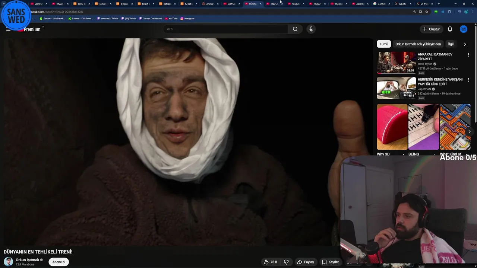Viewport: 477px width, 268px height.
Task: Click the YouTube Premium logo
Action: (30, 29)
